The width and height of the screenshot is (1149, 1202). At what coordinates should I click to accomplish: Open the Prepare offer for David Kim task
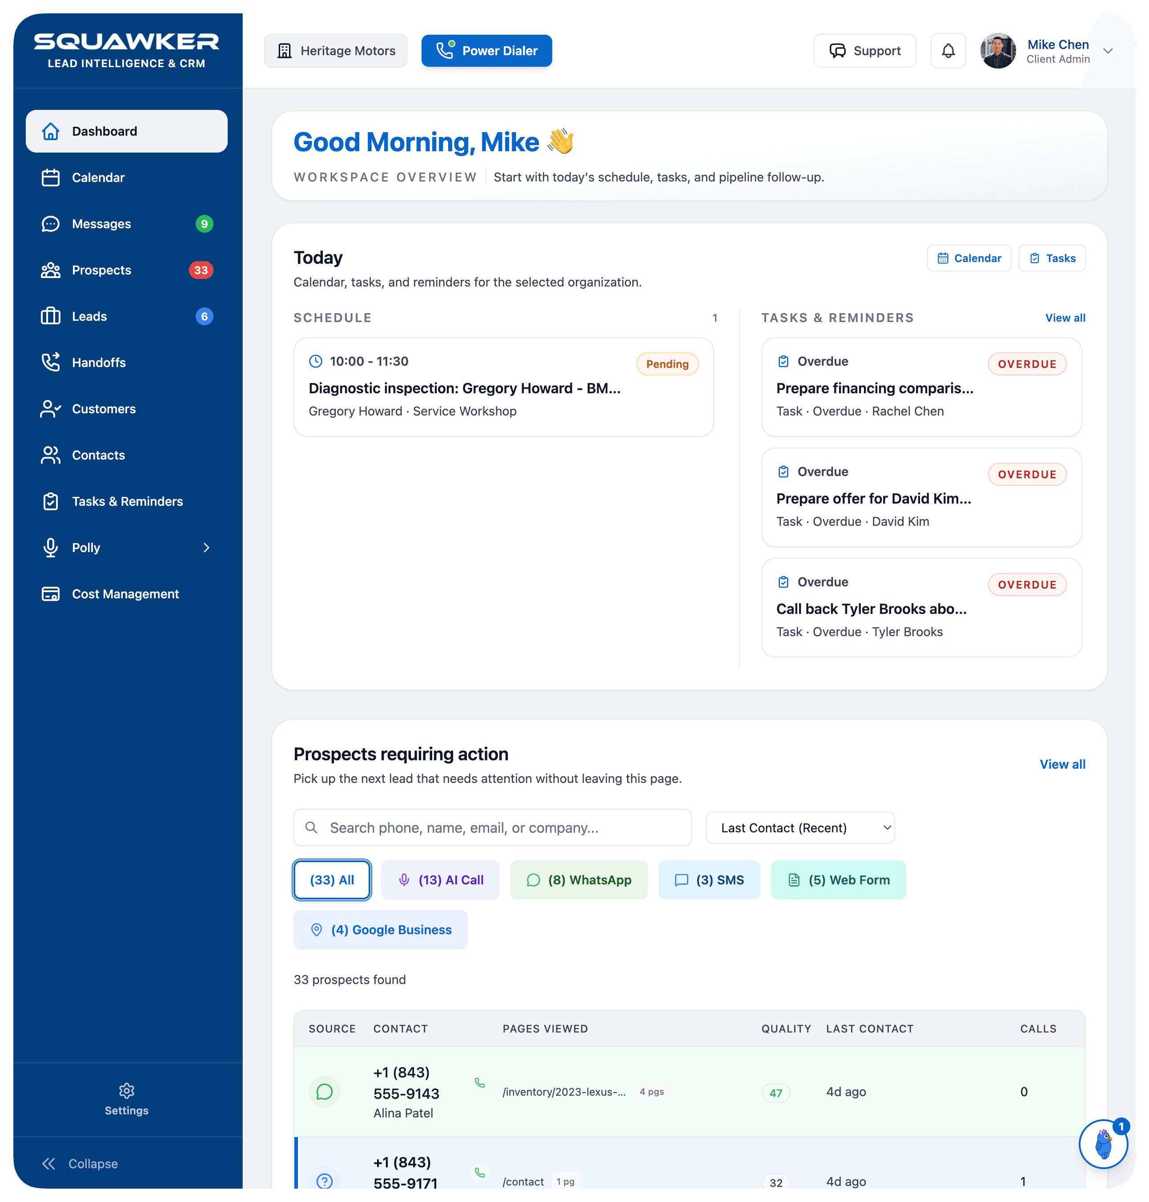[921, 497]
